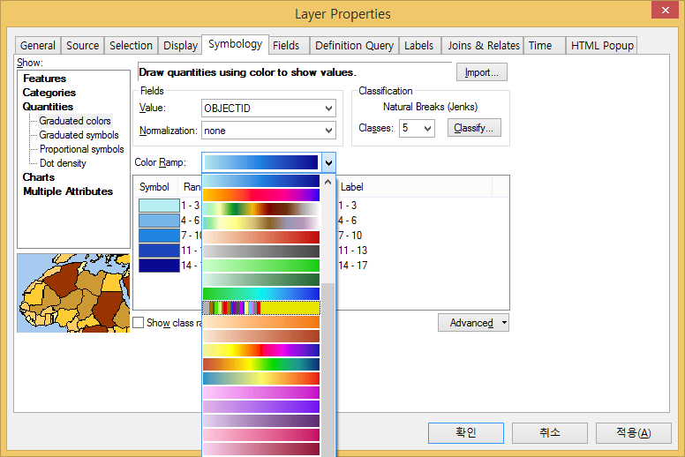Pick the light-to-dark orange color ramp

(x=261, y=322)
